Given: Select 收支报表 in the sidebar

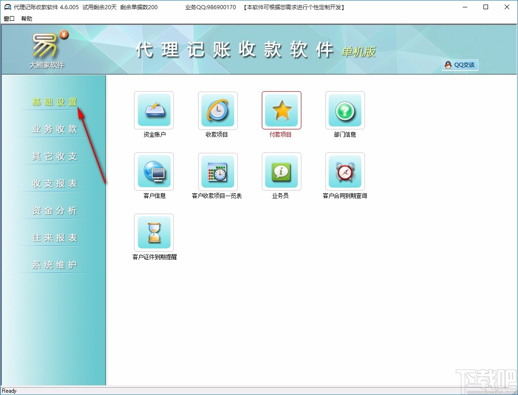Looking at the screenshot, I should [x=54, y=183].
